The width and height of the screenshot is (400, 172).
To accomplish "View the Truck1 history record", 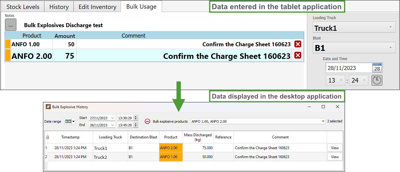I will pos(335,148).
